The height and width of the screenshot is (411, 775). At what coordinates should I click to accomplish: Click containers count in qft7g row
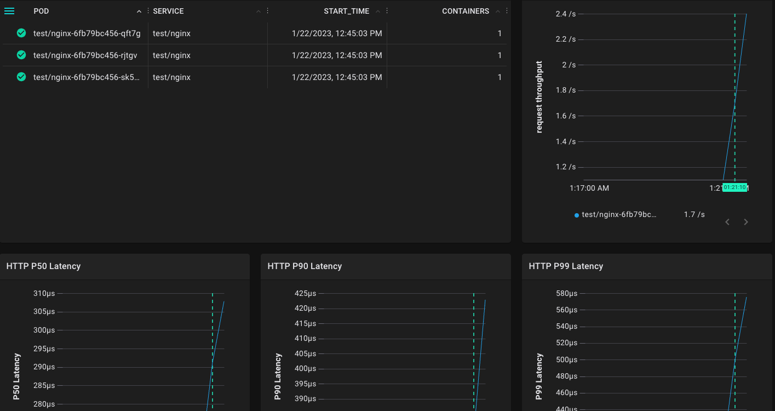500,33
